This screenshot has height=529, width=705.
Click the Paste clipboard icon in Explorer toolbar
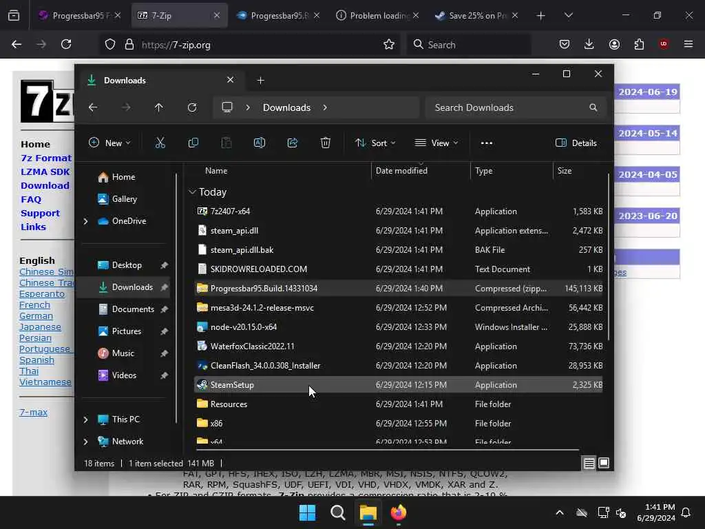pos(226,143)
